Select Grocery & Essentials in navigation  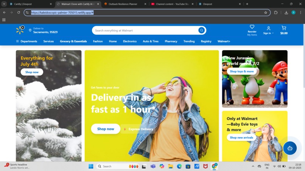(73, 41)
